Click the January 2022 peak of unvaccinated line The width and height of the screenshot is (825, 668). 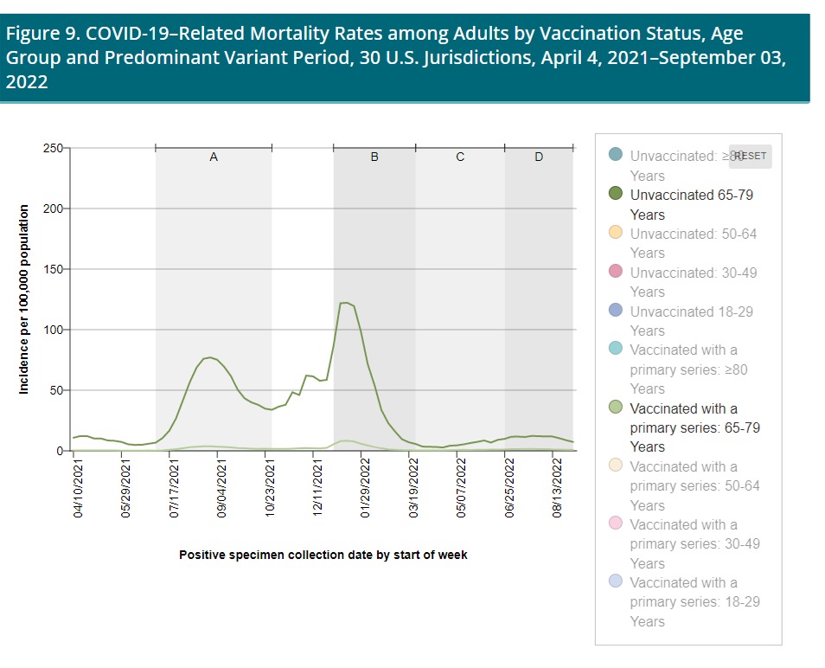point(345,303)
